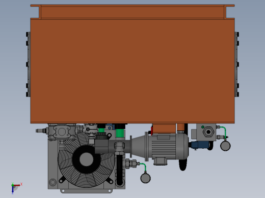This screenshot has width=265, height=198.
Task: Pick the right side bolted cover plate
Action: pos(237,64)
